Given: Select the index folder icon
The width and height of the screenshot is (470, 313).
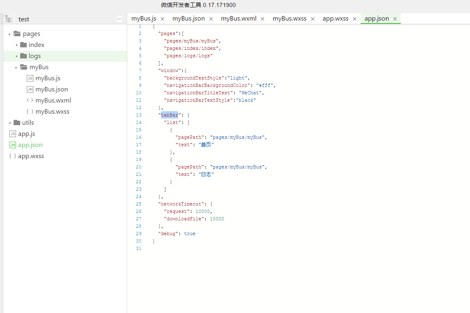Looking at the screenshot, I should coord(23,44).
